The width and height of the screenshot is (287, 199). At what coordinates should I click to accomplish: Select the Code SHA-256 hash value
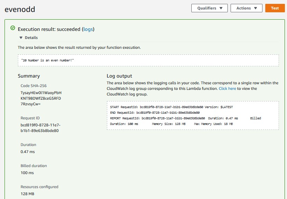(x=41, y=98)
